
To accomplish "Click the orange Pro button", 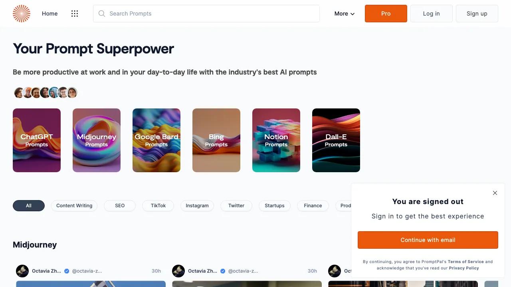I will coord(386,14).
